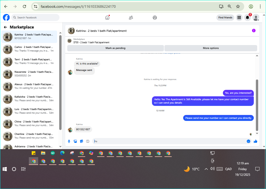Open the Chrome three-dot menu

click(x=260, y=6)
